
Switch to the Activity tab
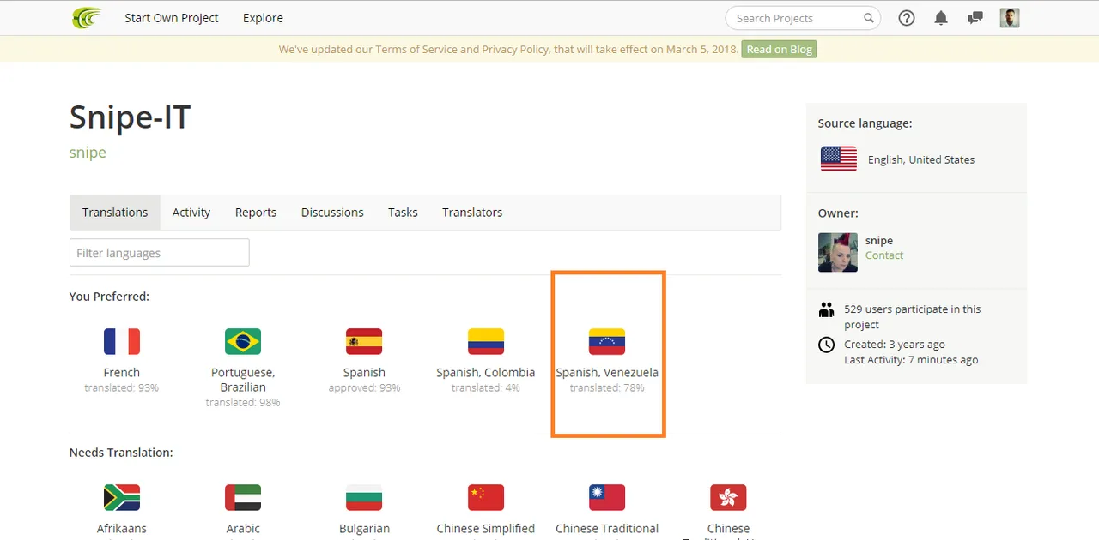pos(191,213)
